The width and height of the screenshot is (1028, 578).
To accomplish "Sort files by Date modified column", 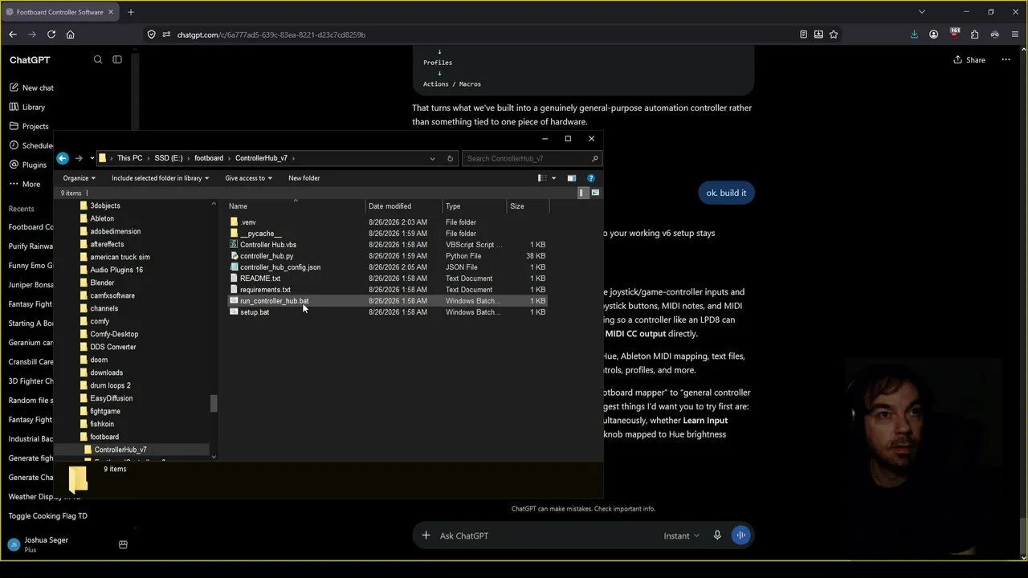I will [x=403, y=206].
